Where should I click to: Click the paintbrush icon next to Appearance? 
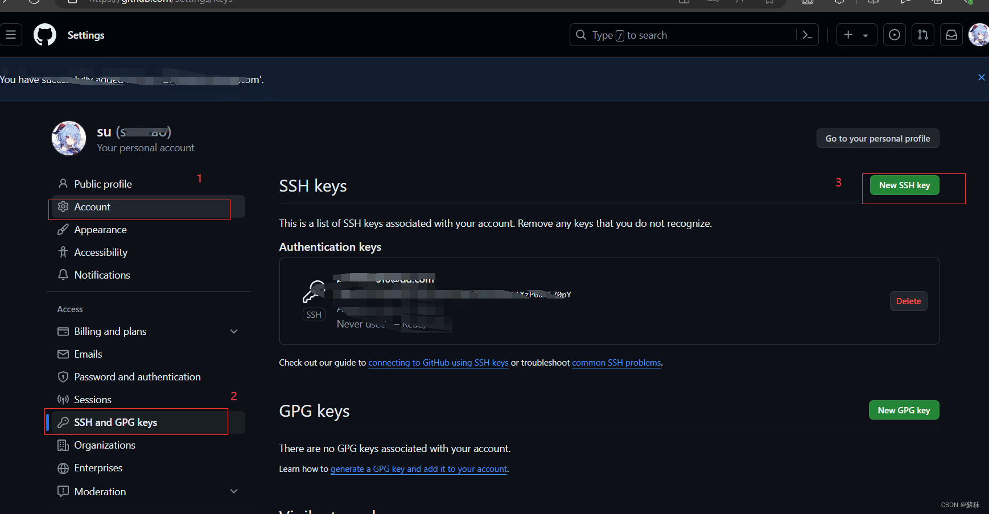pyautogui.click(x=63, y=230)
